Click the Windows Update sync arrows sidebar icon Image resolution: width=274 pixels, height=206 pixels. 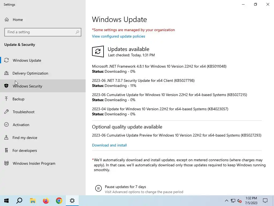coord(6,60)
